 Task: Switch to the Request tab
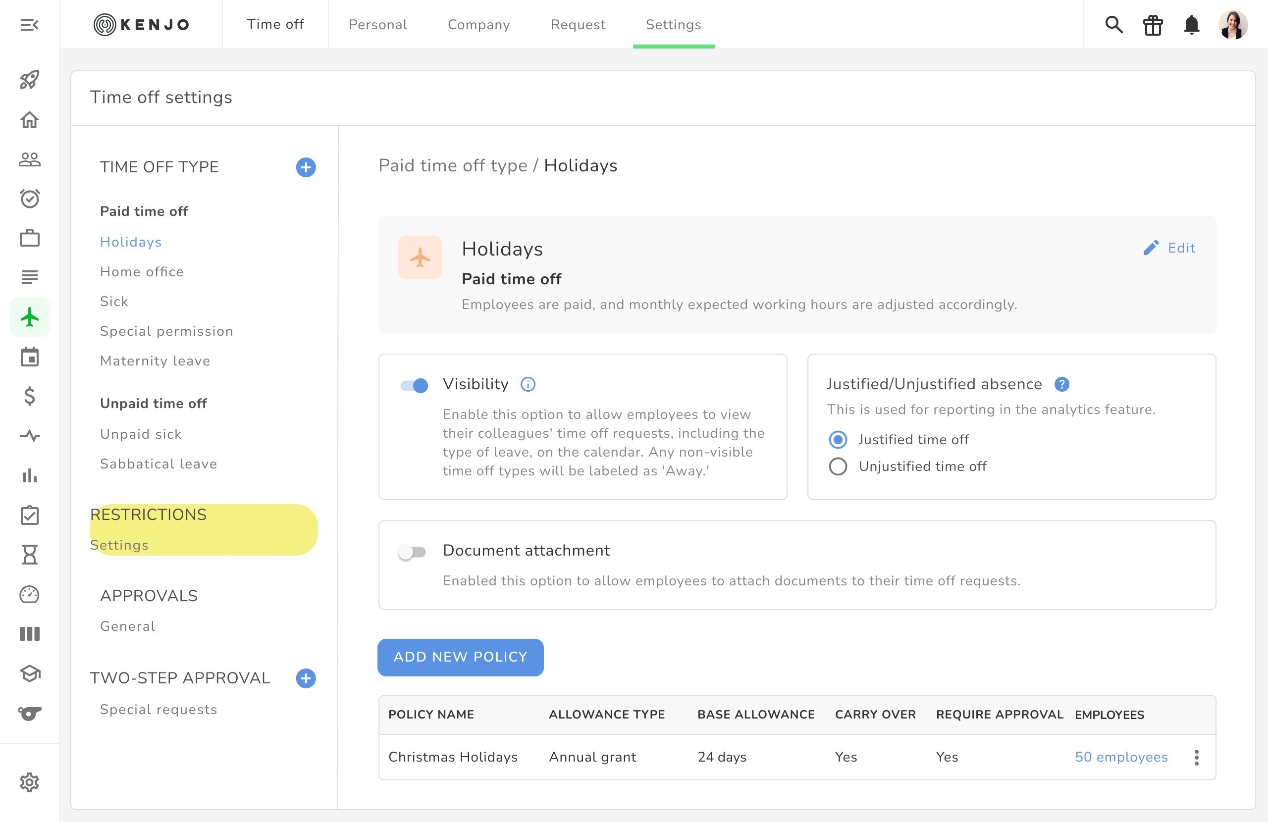(x=578, y=24)
